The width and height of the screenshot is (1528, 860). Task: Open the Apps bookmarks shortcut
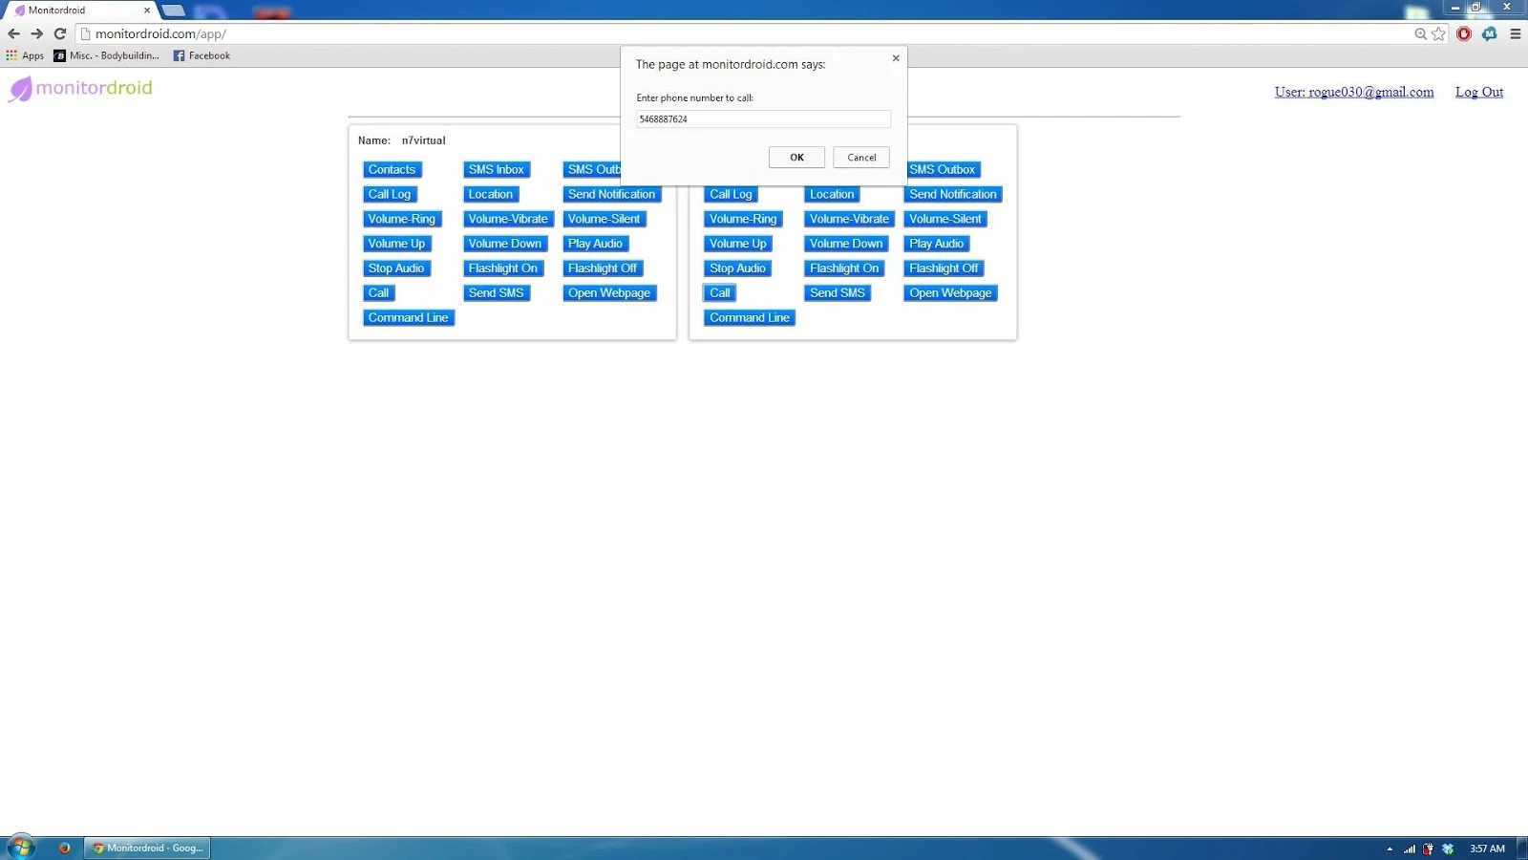point(25,55)
